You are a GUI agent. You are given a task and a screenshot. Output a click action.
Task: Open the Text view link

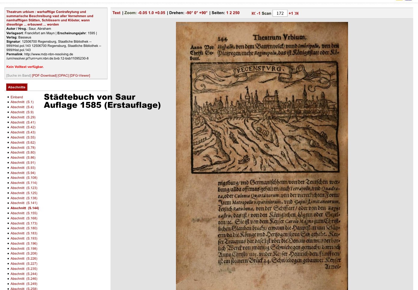tap(117, 13)
